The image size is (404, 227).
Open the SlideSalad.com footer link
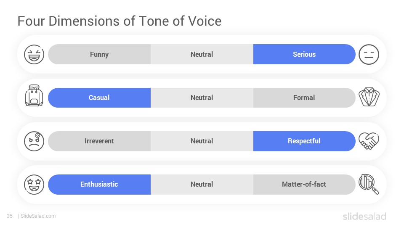(x=38, y=216)
